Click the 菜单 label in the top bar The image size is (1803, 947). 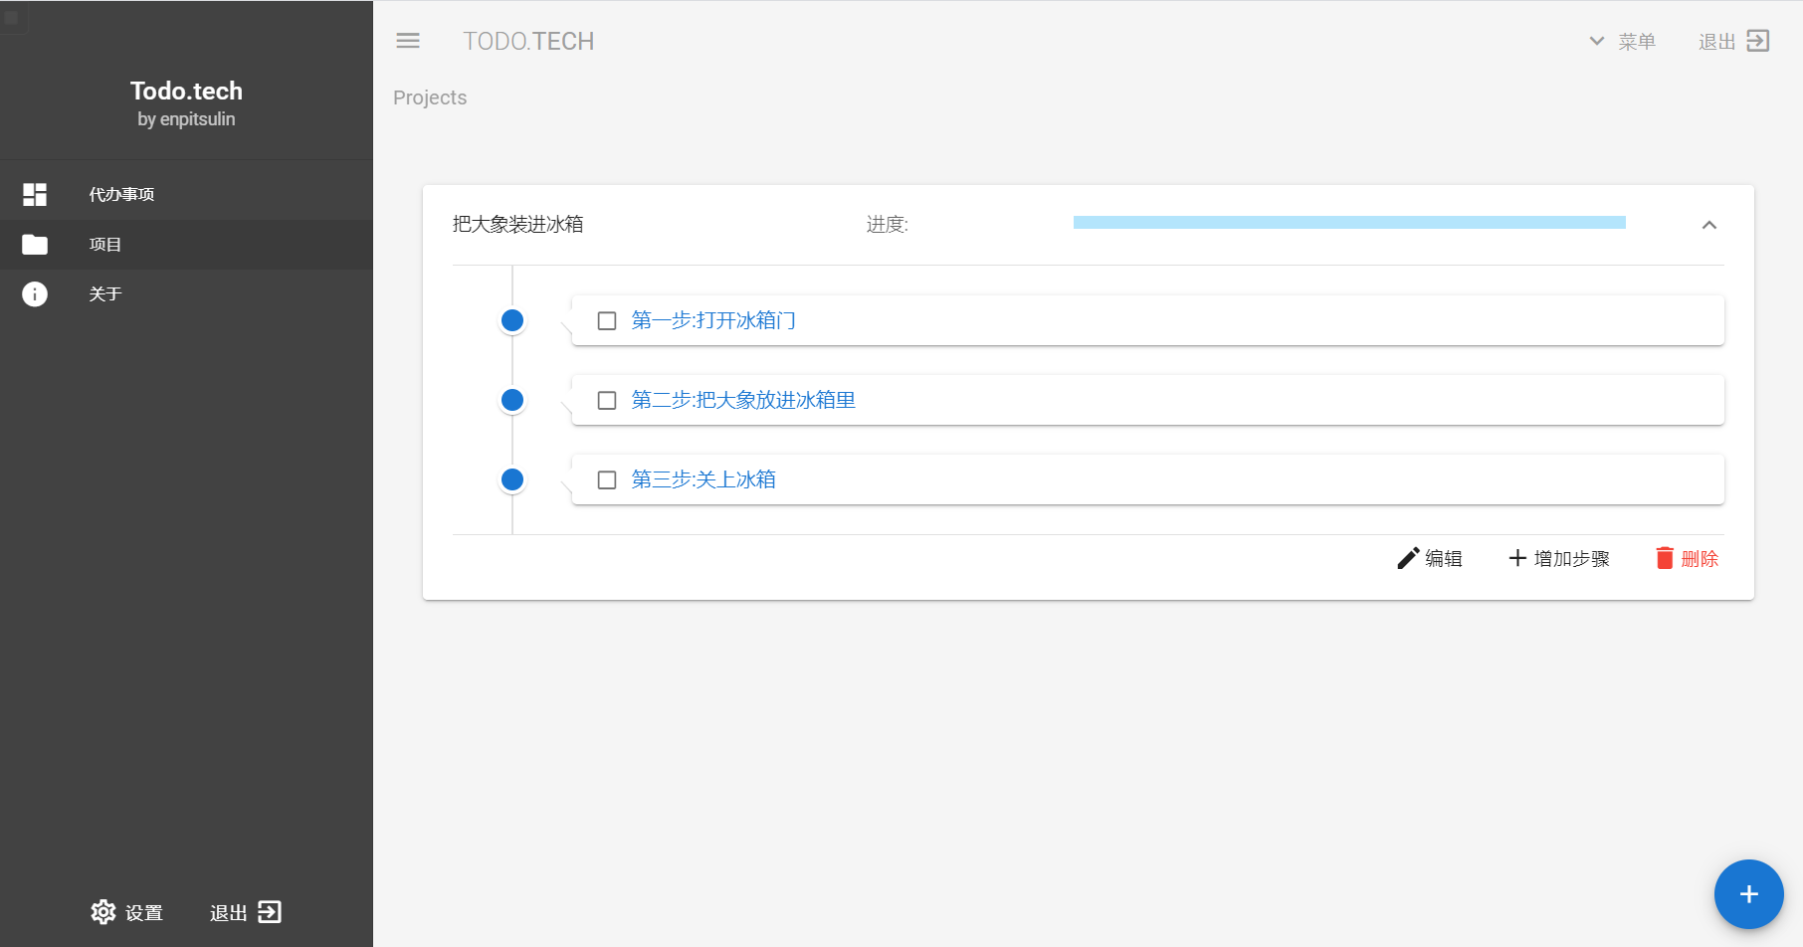(1637, 42)
